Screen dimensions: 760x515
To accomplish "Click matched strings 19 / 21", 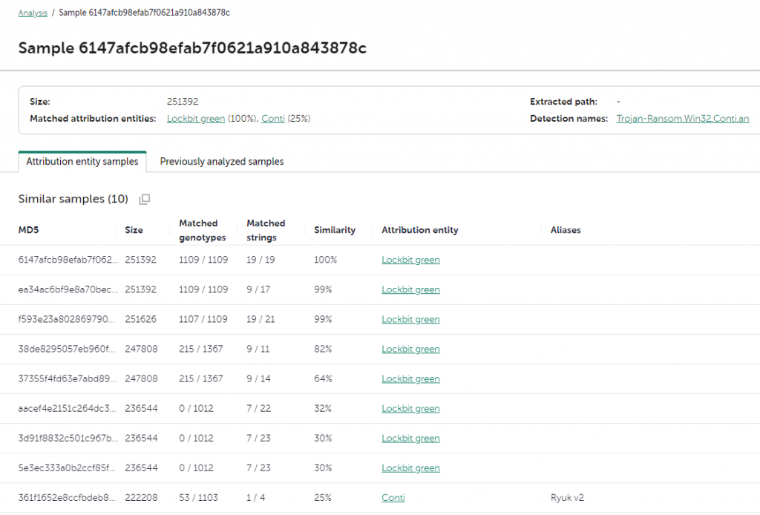I will tap(261, 319).
